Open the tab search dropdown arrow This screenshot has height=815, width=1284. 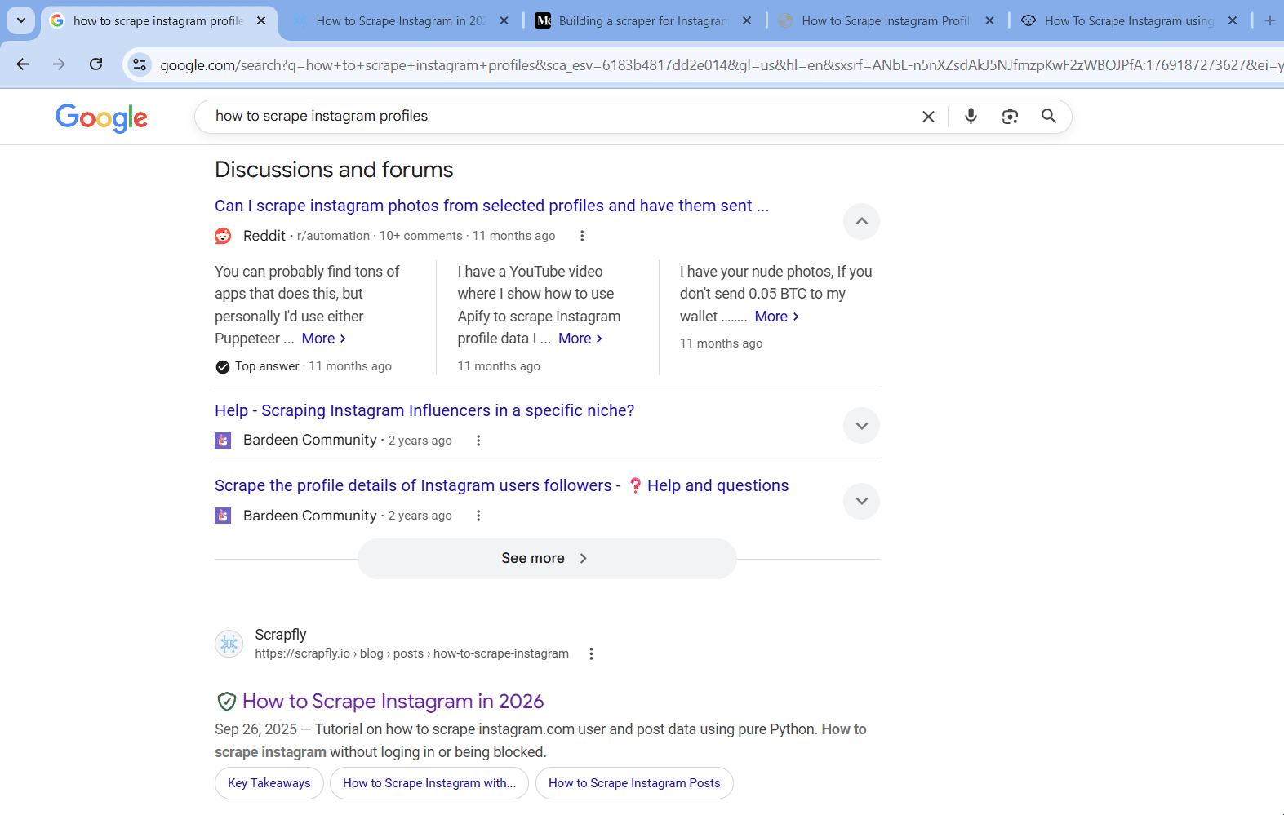[x=20, y=20]
